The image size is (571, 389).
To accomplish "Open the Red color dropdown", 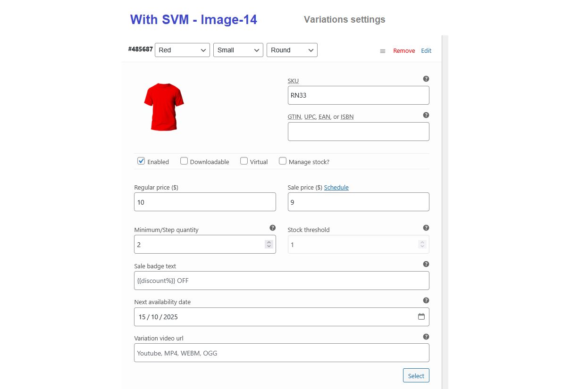I will [182, 50].
